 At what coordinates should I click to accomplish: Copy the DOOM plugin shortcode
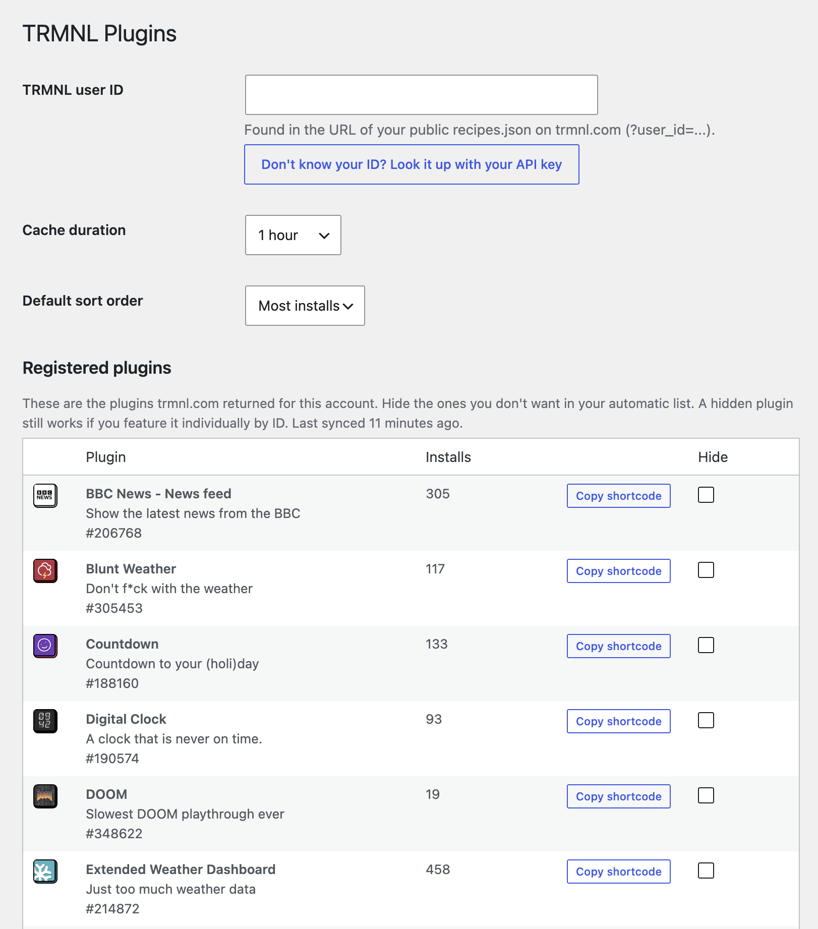pos(619,796)
